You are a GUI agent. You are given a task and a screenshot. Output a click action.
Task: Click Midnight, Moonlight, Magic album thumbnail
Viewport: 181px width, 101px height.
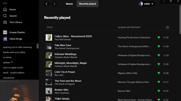click(x=49, y=64)
